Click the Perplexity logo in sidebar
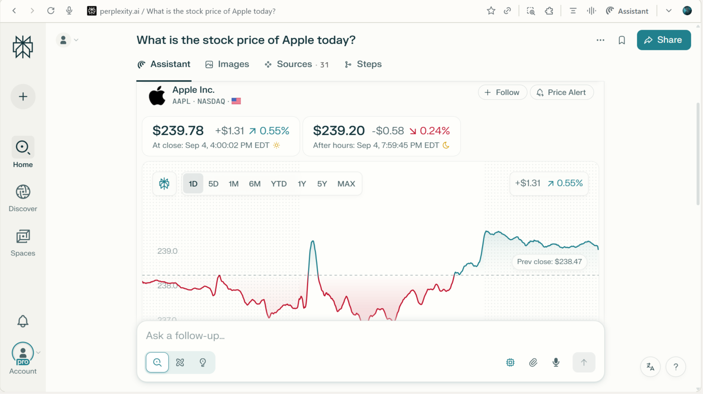703x394 pixels. (23, 47)
